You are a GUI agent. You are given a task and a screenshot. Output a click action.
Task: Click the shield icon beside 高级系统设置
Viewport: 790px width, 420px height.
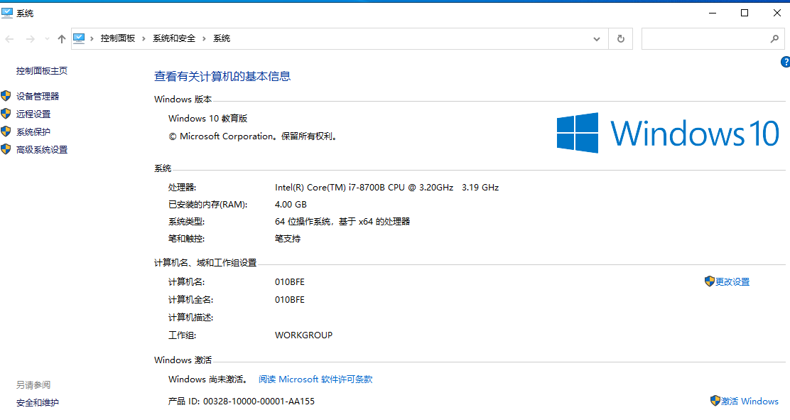coord(6,149)
